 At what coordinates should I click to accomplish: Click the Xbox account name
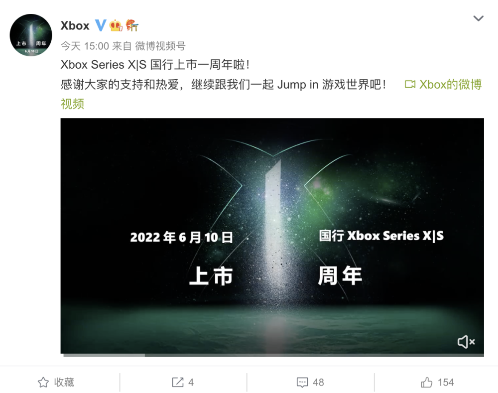tap(75, 26)
